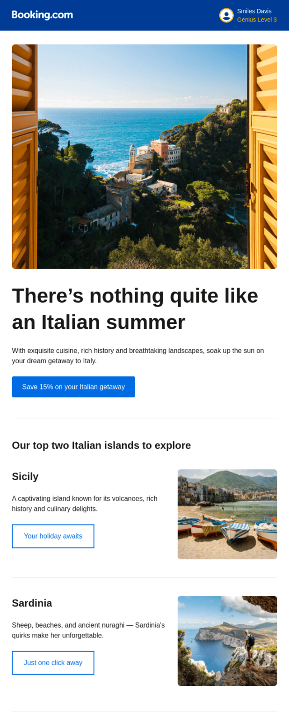Open the Italian summer hero image
289x720 pixels.
point(144,156)
